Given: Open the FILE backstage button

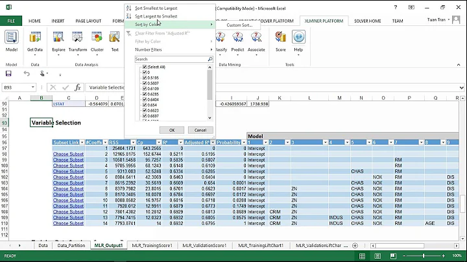Looking at the screenshot, I should (x=11, y=21).
